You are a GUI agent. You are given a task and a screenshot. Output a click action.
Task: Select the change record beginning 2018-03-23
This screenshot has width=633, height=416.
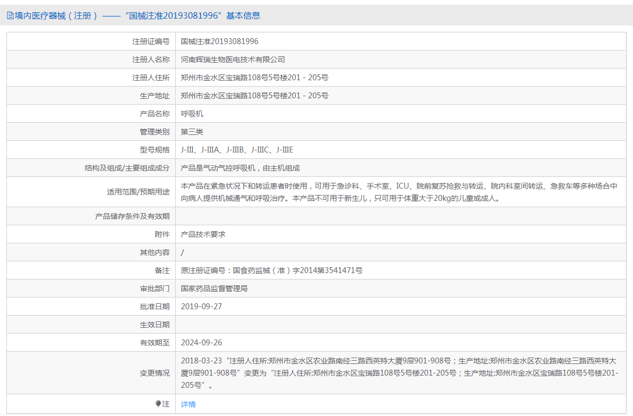(400, 373)
